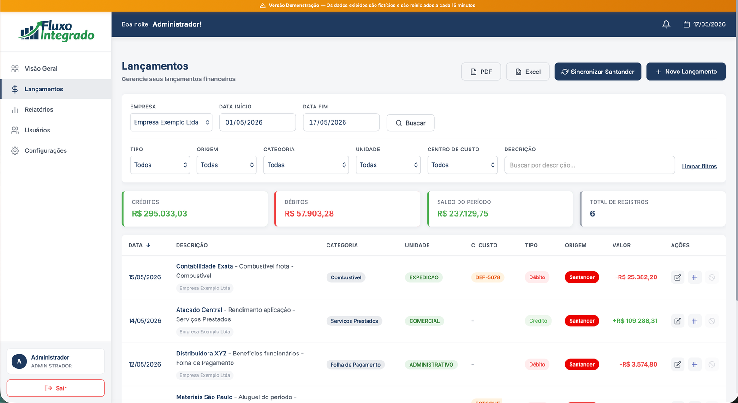738x403 pixels.
Task: Click the Materiais São Paulo description
Action: pos(236,397)
